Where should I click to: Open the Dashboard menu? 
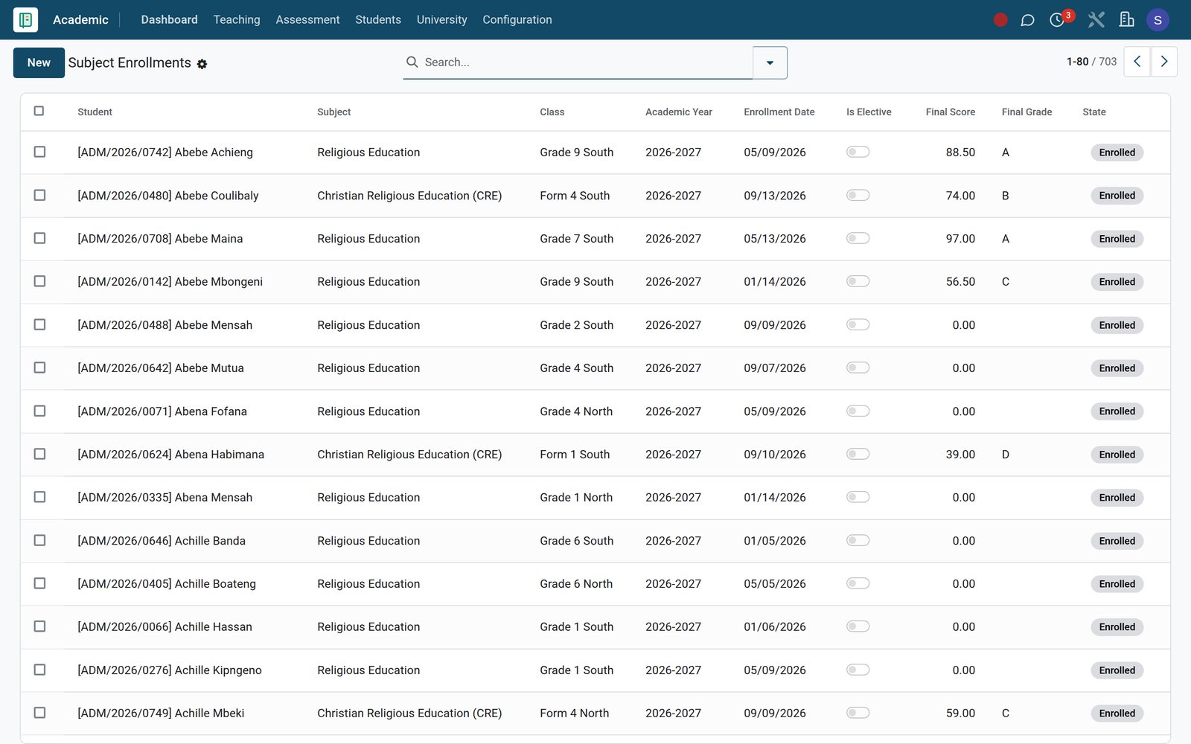coord(170,19)
